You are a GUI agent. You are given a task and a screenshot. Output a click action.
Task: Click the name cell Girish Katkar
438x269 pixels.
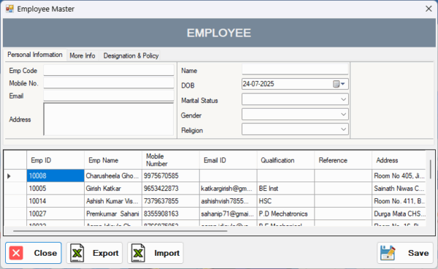click(113, 189)
